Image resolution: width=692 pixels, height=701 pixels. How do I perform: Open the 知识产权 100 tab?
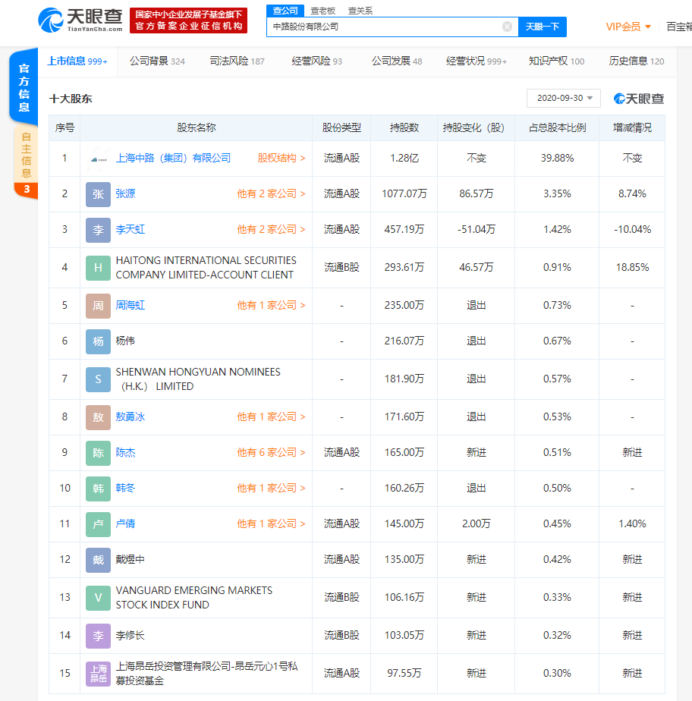point(556,61)
